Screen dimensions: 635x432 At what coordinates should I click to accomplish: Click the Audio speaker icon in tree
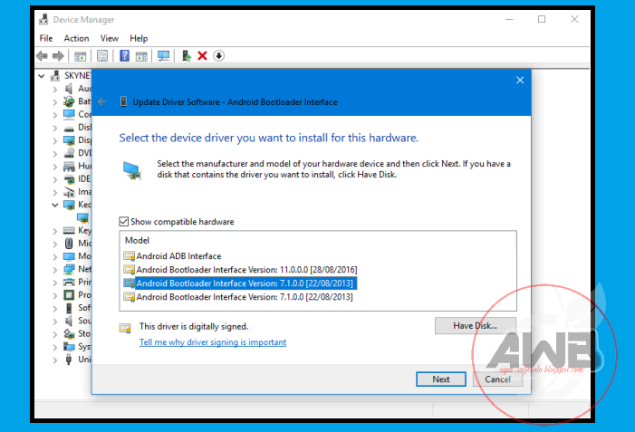[69, 88]
